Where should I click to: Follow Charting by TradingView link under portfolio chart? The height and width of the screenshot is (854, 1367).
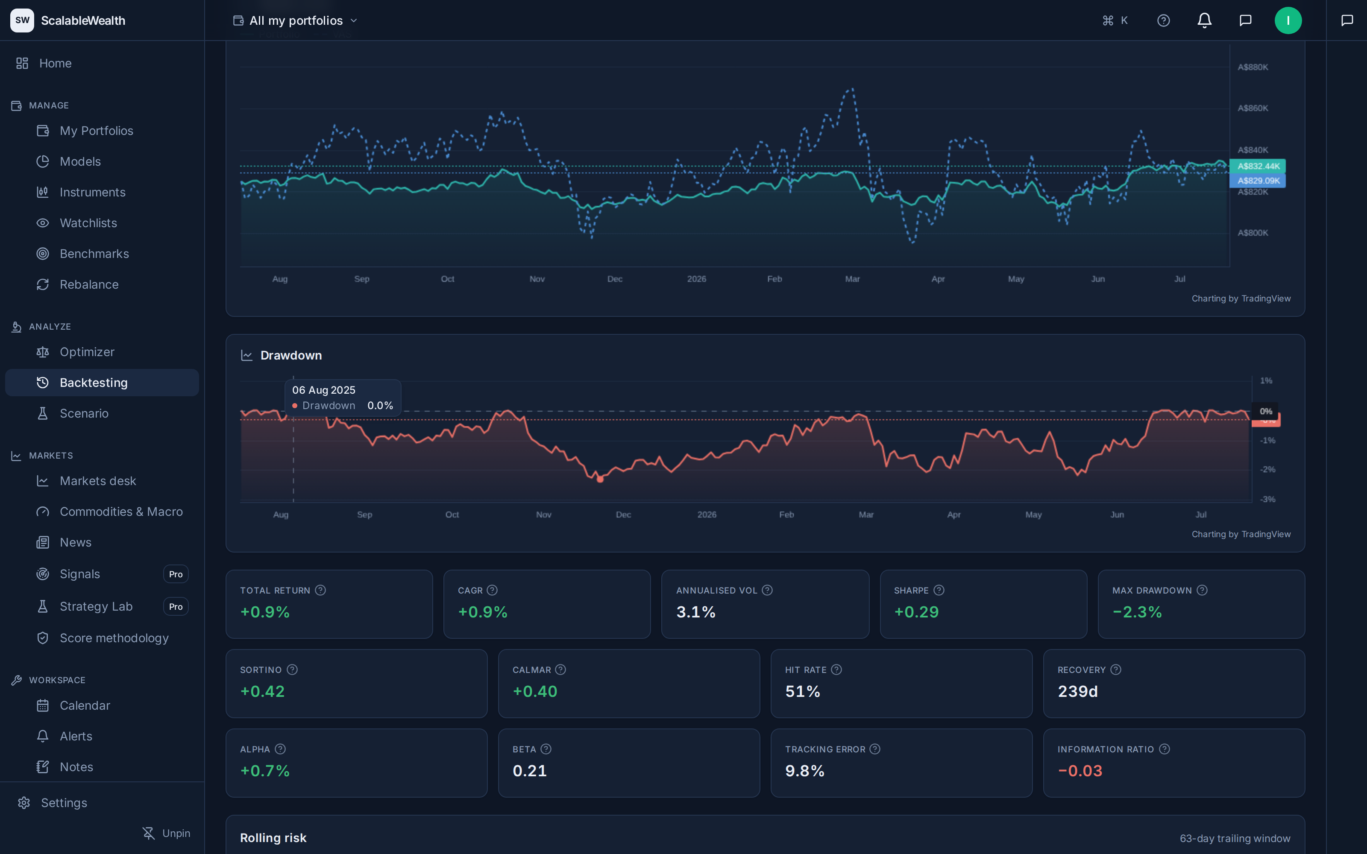pyautogui.click(x=1241, y=298)
